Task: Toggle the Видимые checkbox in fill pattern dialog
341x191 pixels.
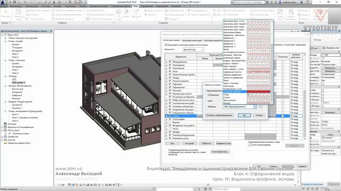Action: tap(209, 95)
